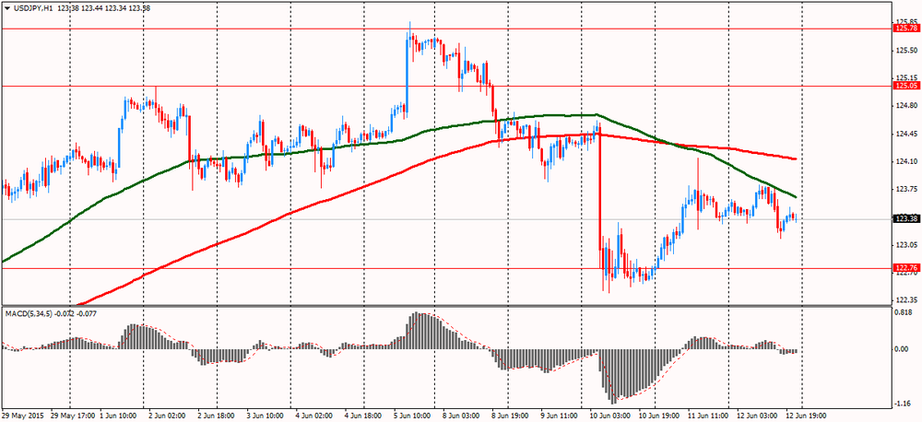The width and height of the screenshot is (922, 422).
Task: Click the 29 May 2015 date label
Action: pyautogui.click(x=24, y=416)
